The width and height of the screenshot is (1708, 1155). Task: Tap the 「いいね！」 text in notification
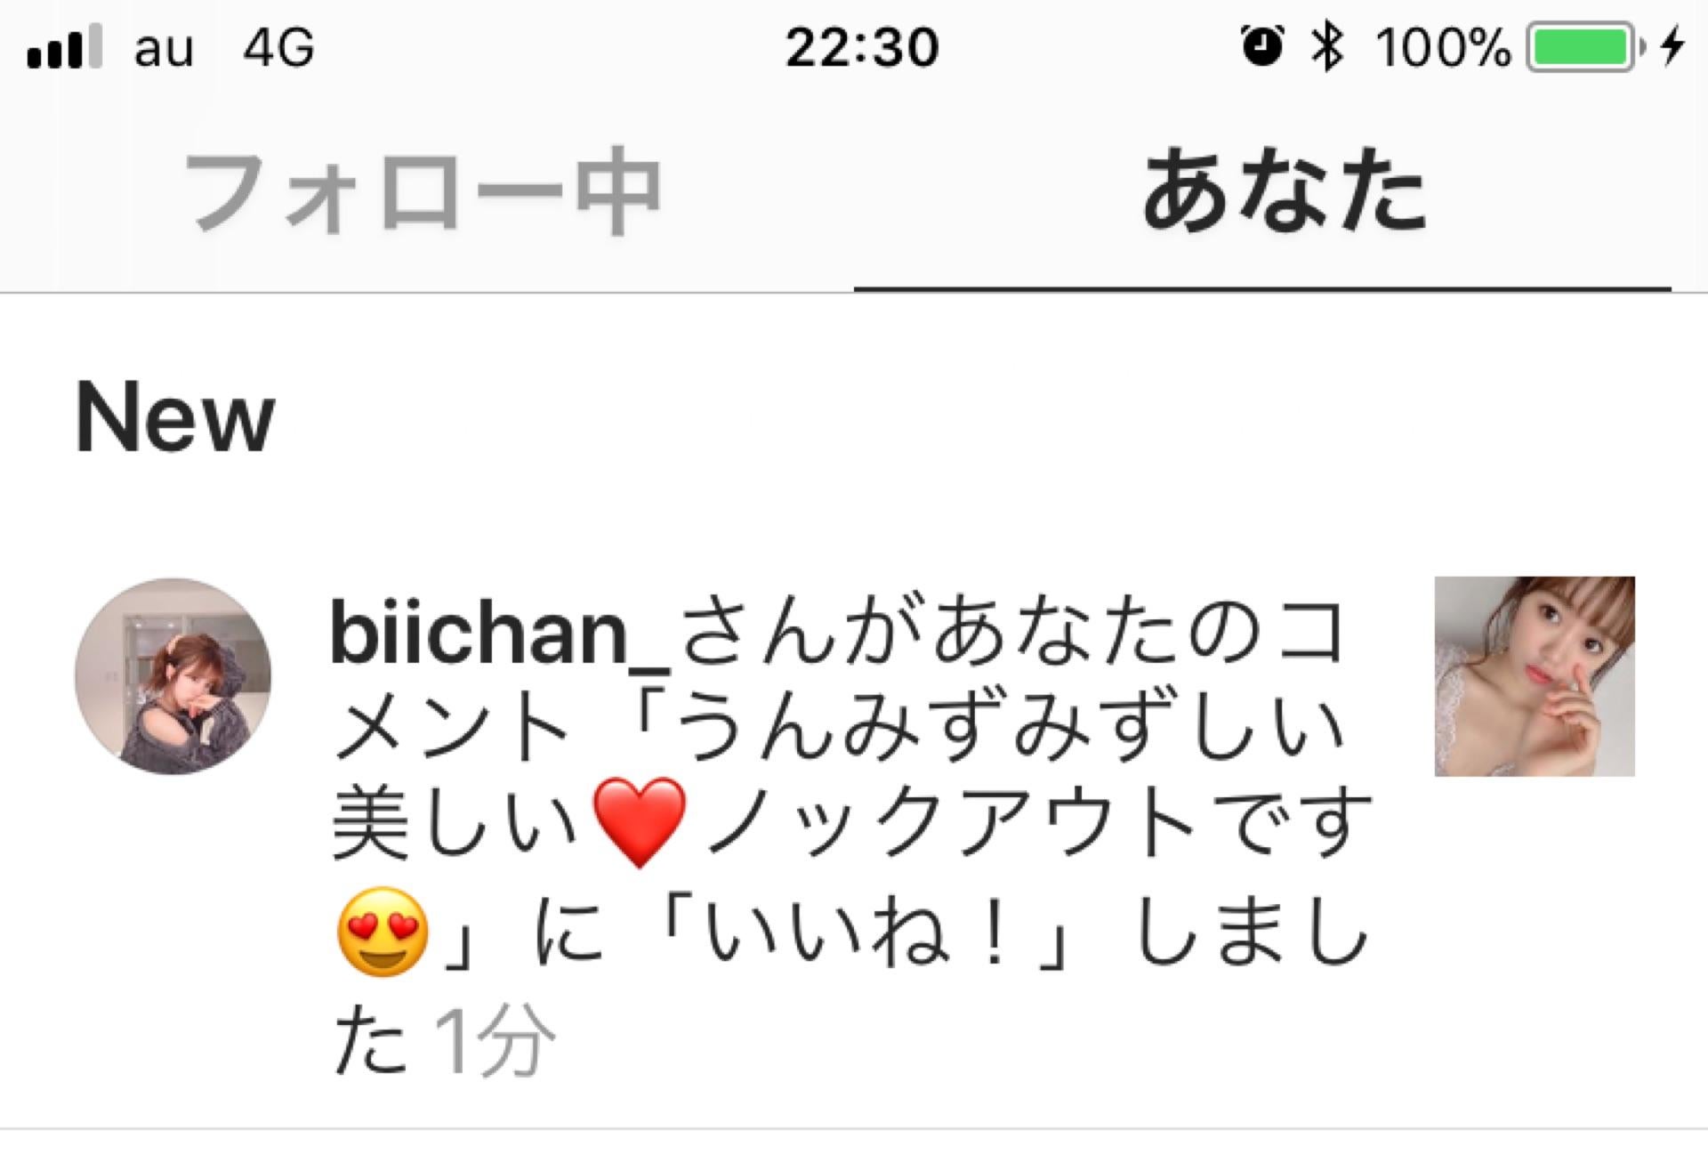(867, 933)
